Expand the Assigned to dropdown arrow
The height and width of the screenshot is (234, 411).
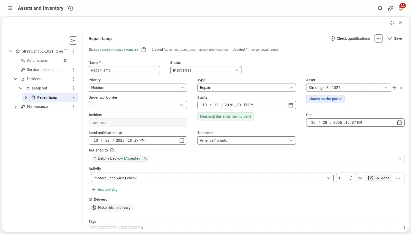coord(400,158)
